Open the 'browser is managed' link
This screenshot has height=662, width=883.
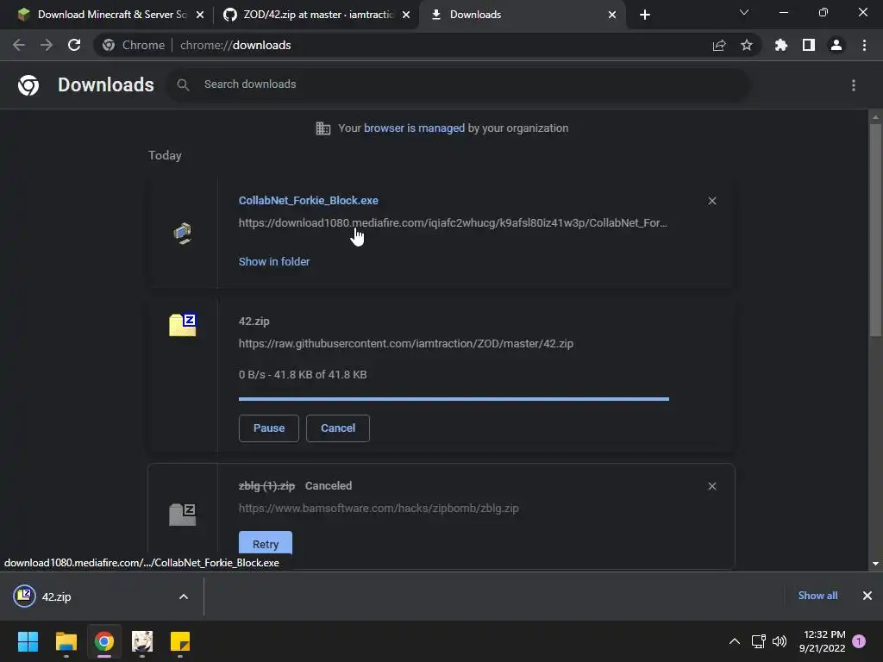415,128
